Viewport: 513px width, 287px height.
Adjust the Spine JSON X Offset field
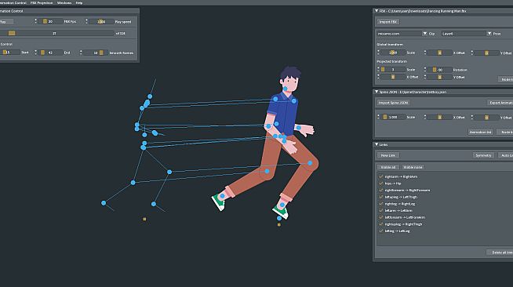point(439,117)
